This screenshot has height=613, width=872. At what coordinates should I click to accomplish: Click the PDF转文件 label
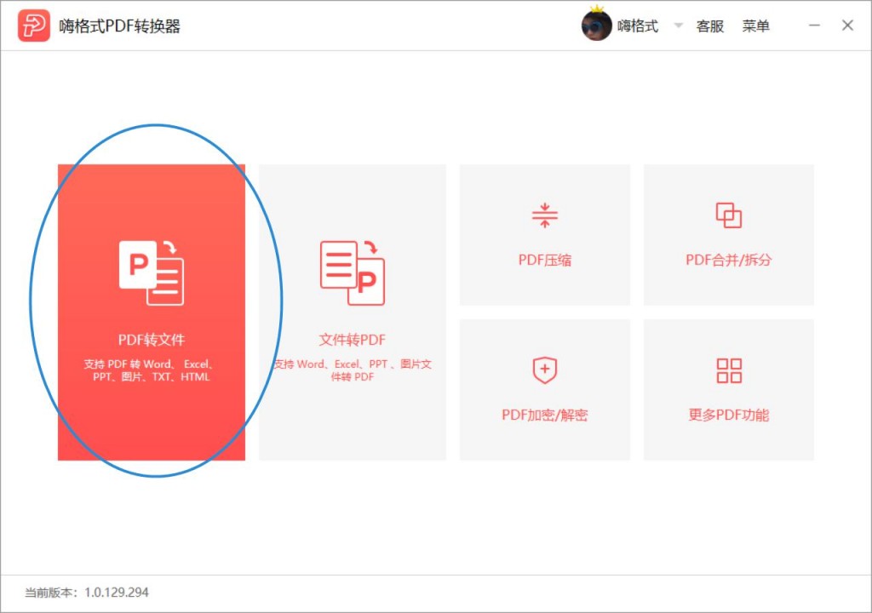point(152,340)
